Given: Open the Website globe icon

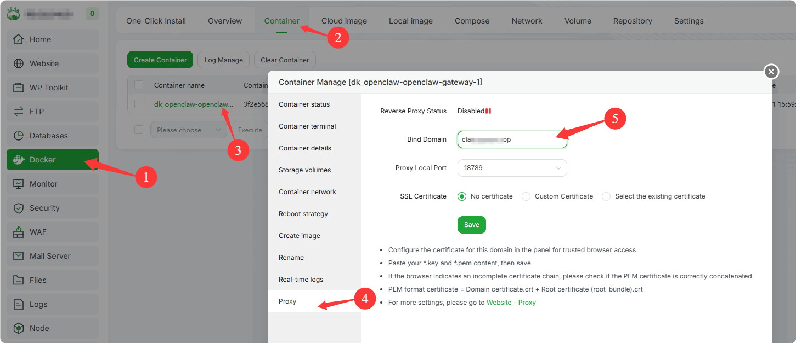Looking at the screenshot, I should (19, 63).
